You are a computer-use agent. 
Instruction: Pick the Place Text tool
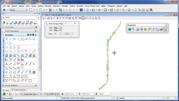pyautogui.click(x=6, y=64)
